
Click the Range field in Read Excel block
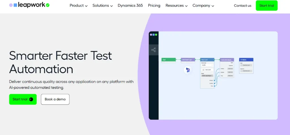tap(207, 76)
